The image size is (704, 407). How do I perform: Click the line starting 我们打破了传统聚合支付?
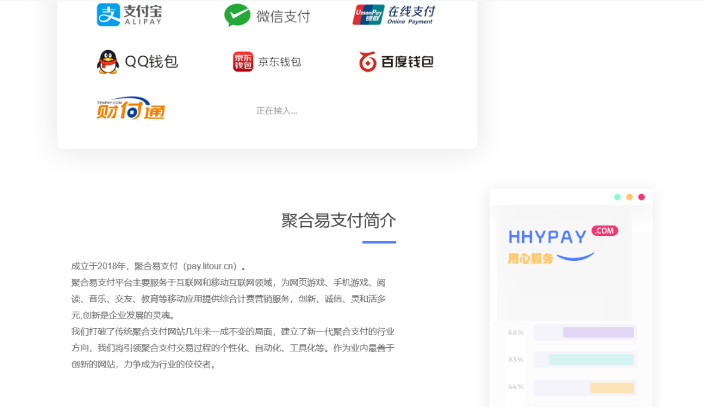[x=233, y=332]
